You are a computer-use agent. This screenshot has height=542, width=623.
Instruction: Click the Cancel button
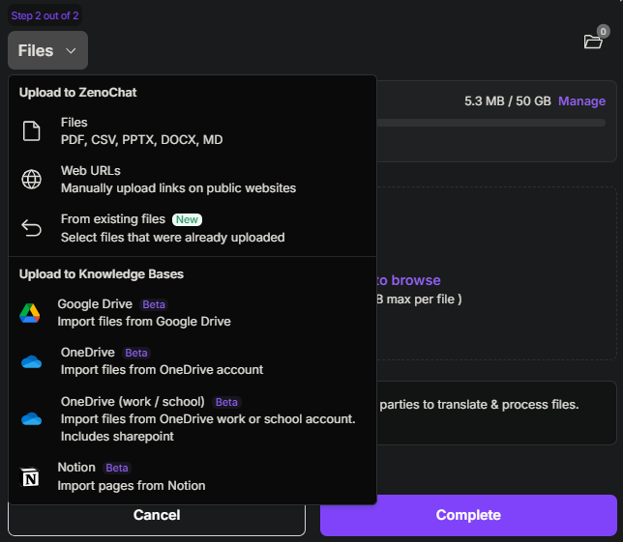pos(157,515)
